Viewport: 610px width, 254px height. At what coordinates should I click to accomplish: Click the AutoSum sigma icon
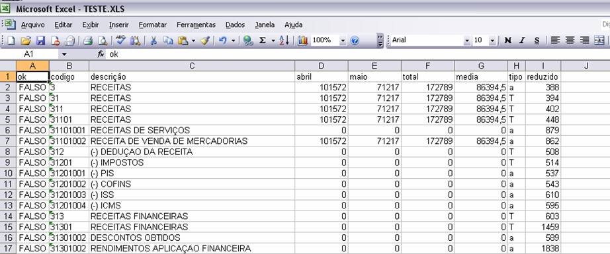[x=263, y=40]
